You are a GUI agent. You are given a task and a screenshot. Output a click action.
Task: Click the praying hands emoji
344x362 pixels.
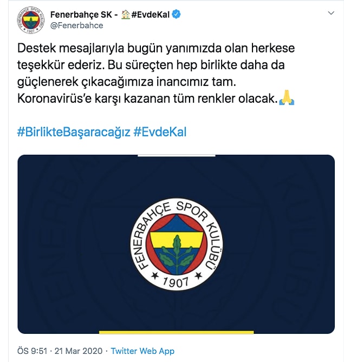pos(287,98)
